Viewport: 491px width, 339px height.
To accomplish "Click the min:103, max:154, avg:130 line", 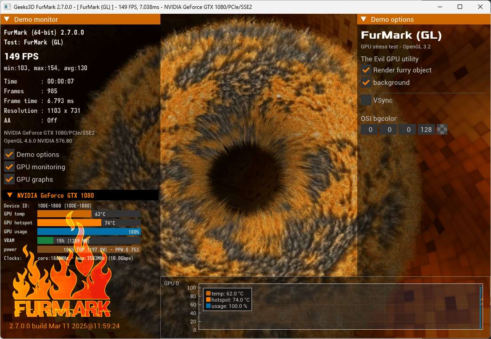I will [x=45, y=68].
